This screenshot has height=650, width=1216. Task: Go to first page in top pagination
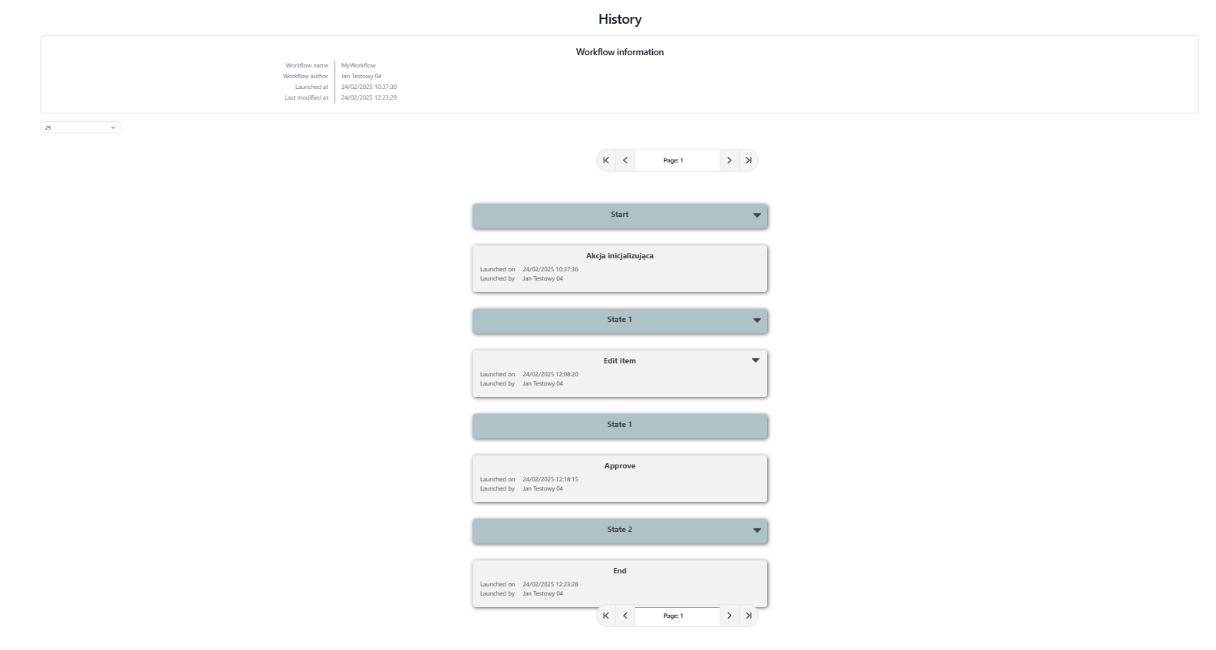point(606,160)
